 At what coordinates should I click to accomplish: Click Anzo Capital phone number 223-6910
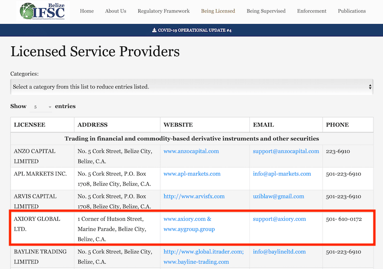pyautogui.click(x=338, y=151)
